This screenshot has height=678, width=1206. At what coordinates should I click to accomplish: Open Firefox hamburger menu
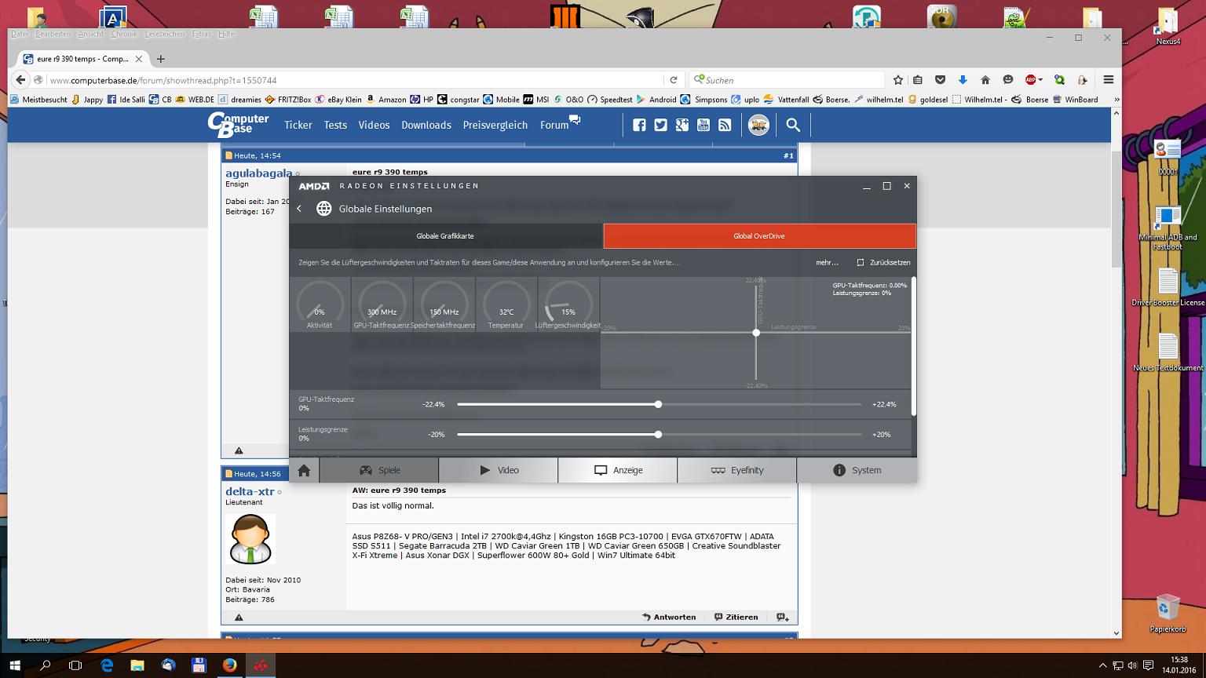(1109, 80)
